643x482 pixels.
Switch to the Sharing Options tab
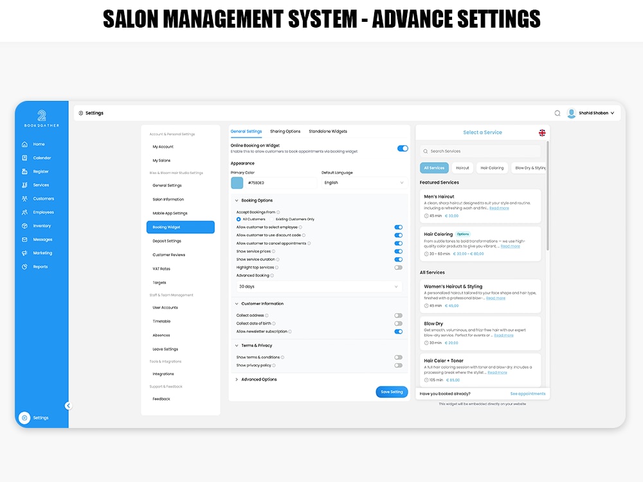click(x=285, y=132)
